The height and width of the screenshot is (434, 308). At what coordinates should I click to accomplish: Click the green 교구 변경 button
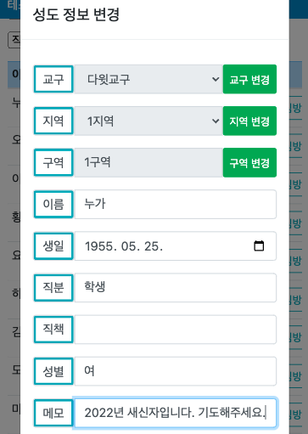click(x=249, y=79)
